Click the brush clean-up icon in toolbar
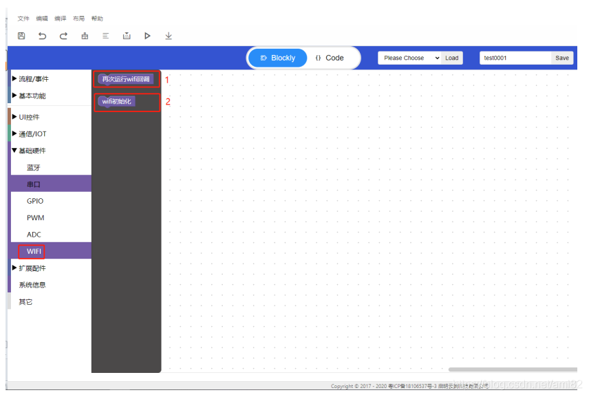 (85, 36)
